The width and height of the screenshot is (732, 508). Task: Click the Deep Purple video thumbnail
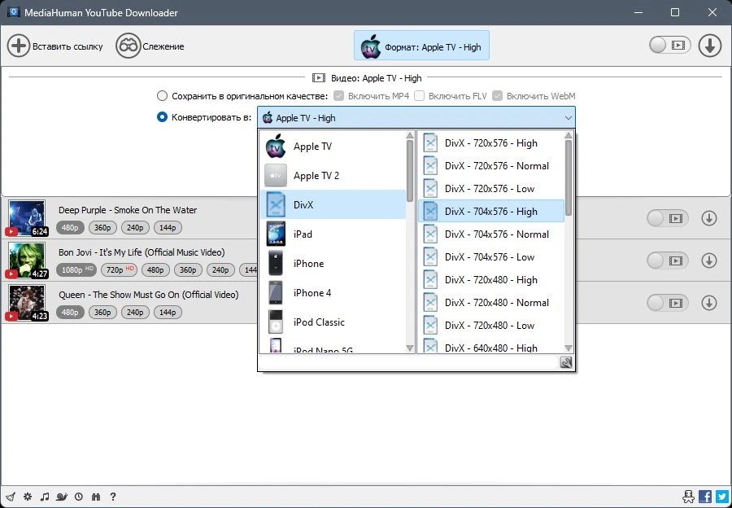(27, 218)
